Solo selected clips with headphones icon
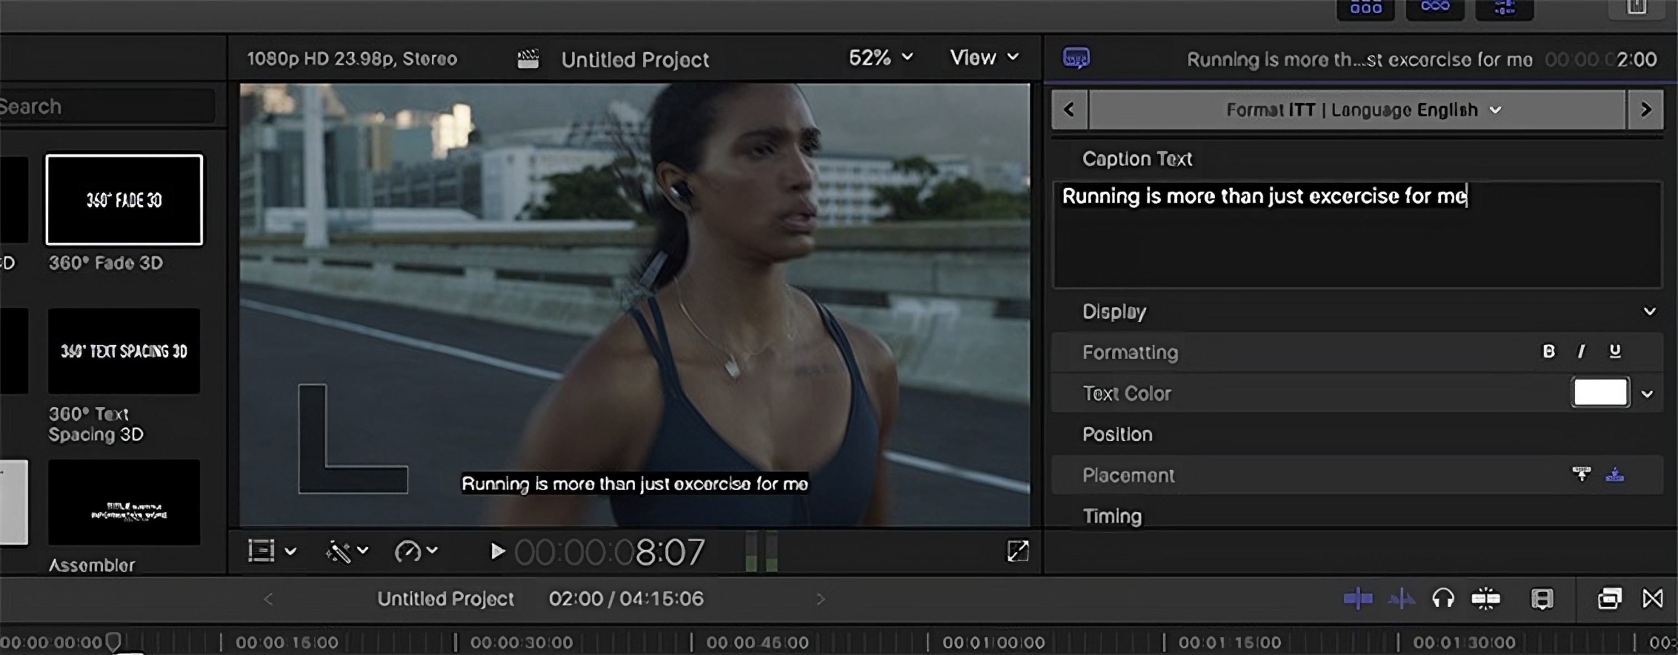This screenshot has height=655, width=1678. (1443, 598)
